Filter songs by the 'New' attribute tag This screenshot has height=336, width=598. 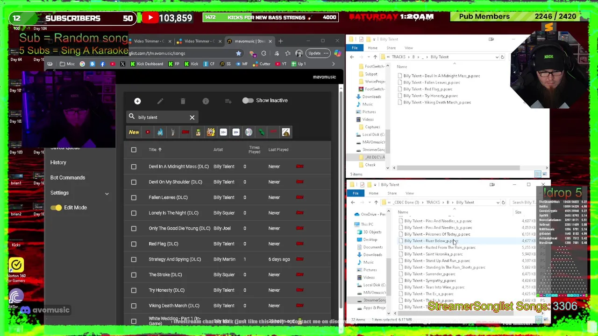[134, 132]
